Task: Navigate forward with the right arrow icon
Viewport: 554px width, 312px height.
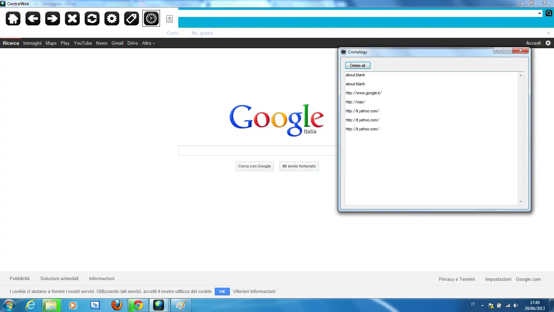Action: pyautogui.click(x=53, y=18)
